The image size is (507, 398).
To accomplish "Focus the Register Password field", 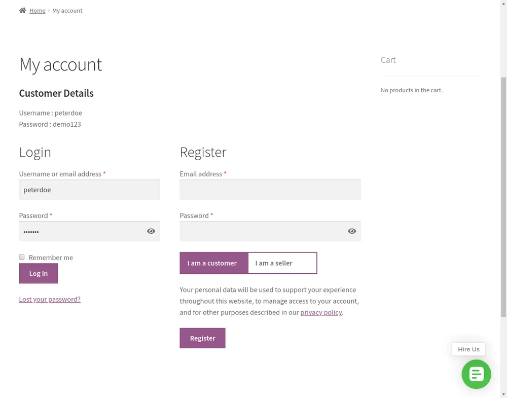I will 270,231.
